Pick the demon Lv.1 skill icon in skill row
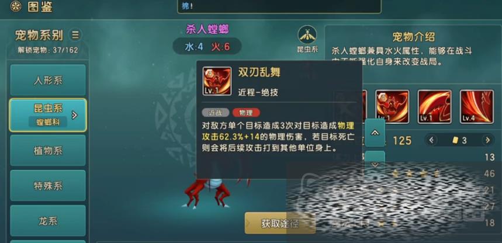Image resolution: width=502 pixels, height=243 pixels. pos(392,107)
